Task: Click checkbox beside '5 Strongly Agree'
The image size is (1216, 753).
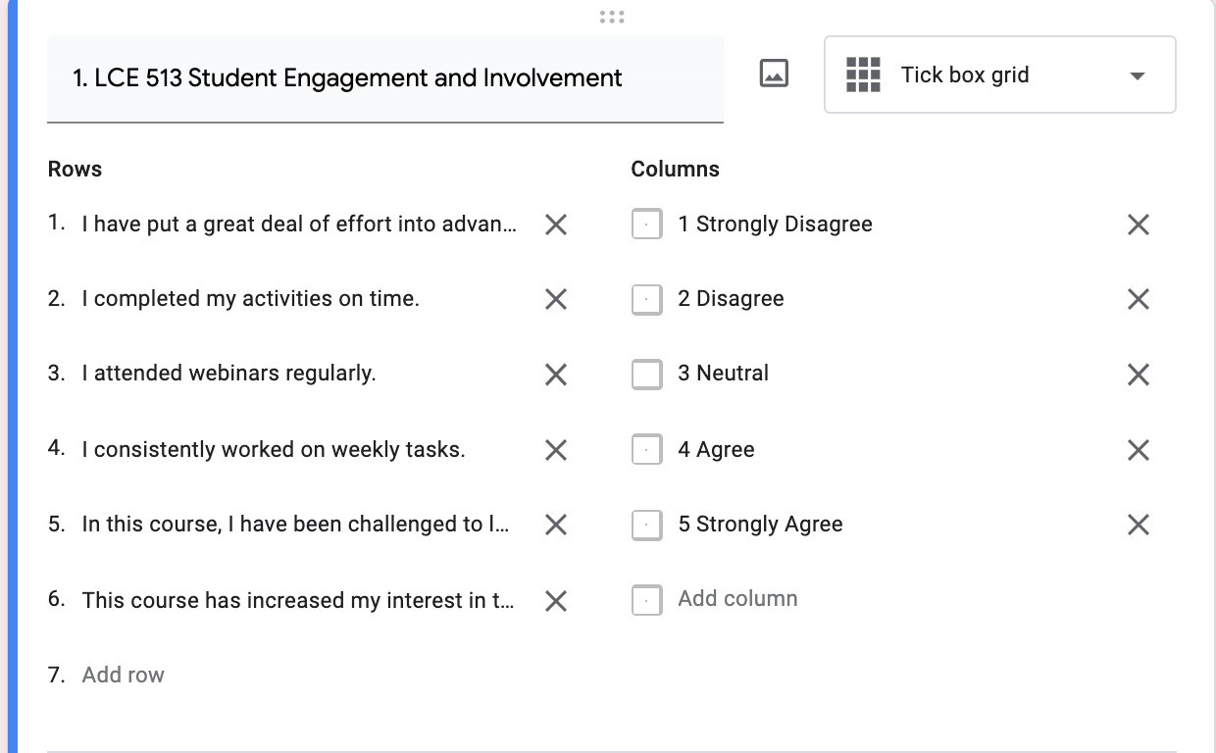Action: 647,525
